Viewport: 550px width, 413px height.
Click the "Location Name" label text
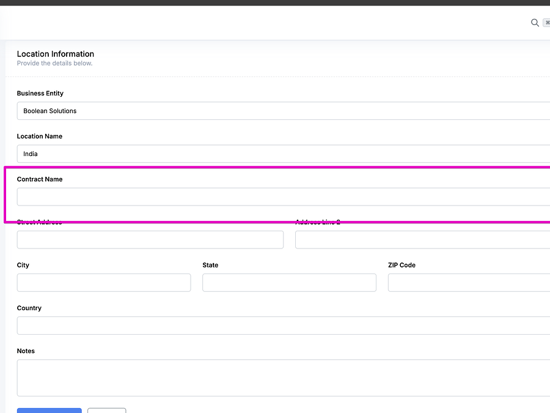(x=40, y=136)
